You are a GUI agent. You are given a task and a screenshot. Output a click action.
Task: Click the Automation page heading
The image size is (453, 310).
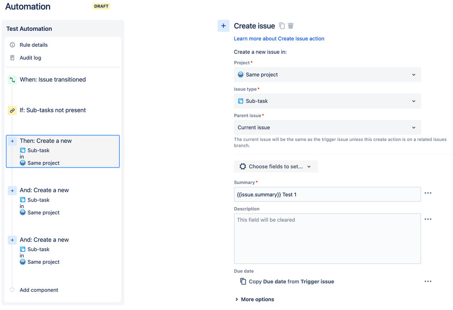28,6
